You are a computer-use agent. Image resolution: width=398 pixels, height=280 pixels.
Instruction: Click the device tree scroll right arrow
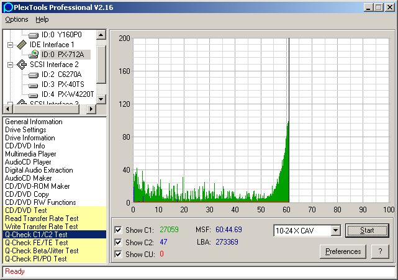pos(91,109)
